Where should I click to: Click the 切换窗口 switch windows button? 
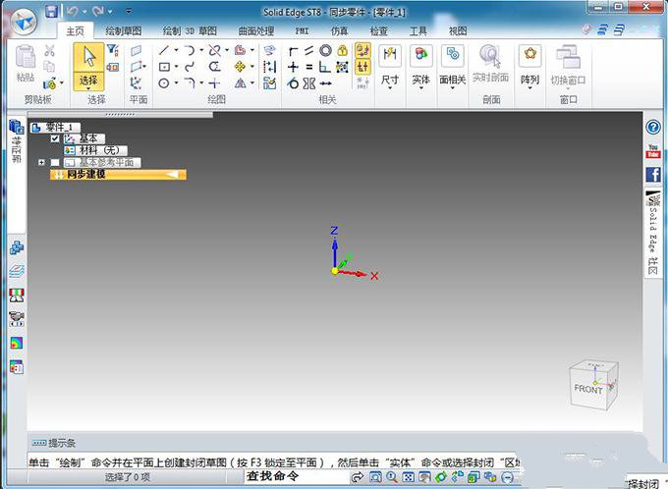(x=569, y=66)
